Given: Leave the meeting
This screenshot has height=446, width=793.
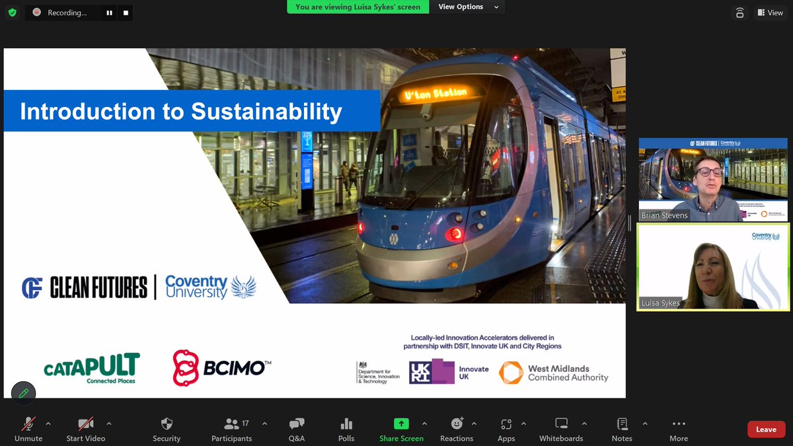Looking at the screenshot, I should click(x=766, y=429).
